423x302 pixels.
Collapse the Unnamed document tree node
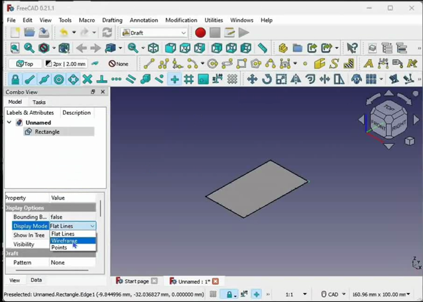pos(9,123)
